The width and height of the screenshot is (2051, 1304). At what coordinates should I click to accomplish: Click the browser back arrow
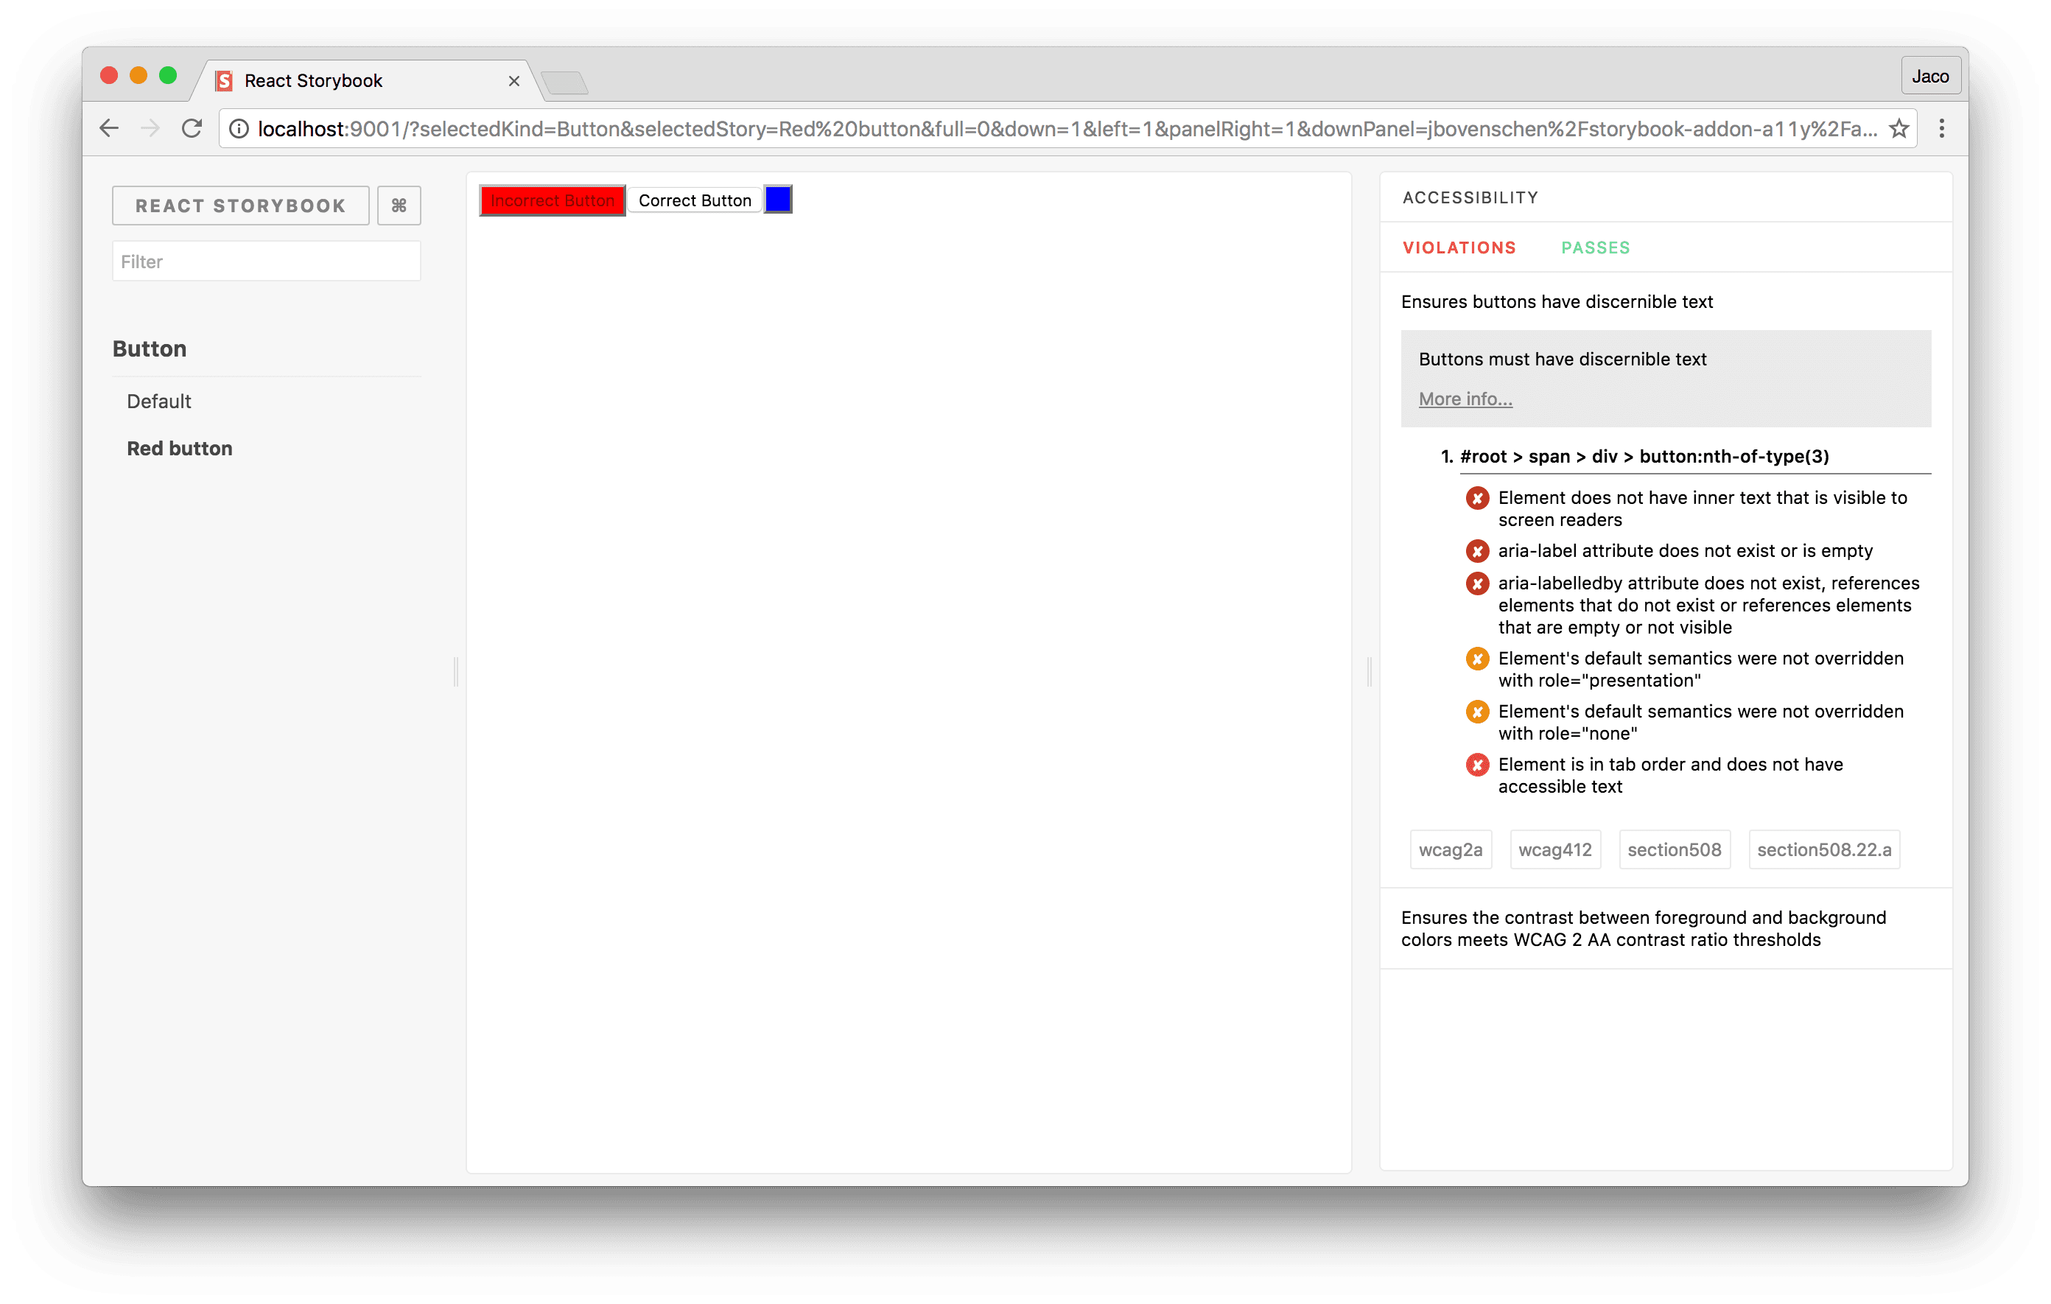[x=109, y=129]
